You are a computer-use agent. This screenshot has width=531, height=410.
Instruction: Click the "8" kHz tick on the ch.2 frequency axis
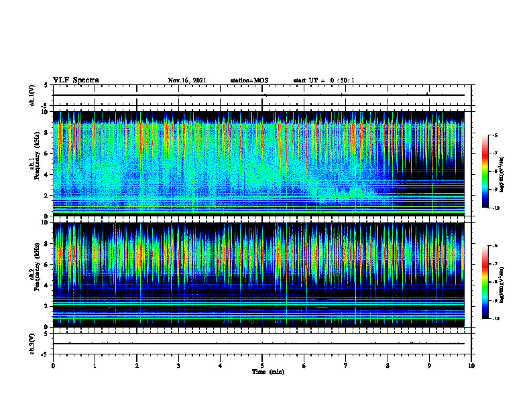(x=46, y=244)
